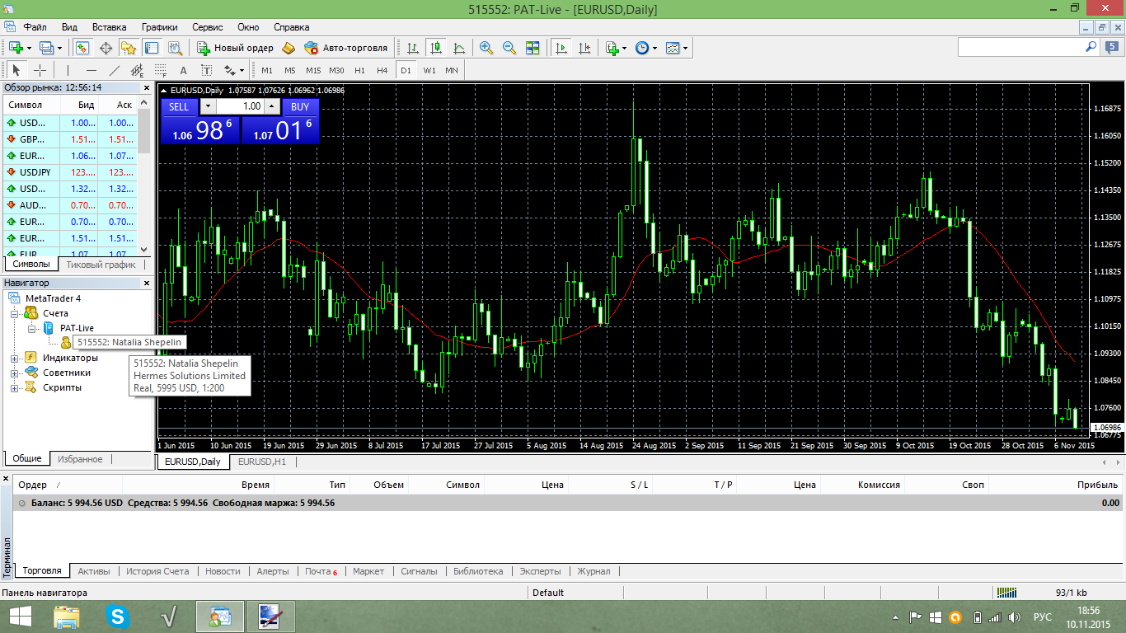Select the arrows drawing tool

click(x=230, y=70)
